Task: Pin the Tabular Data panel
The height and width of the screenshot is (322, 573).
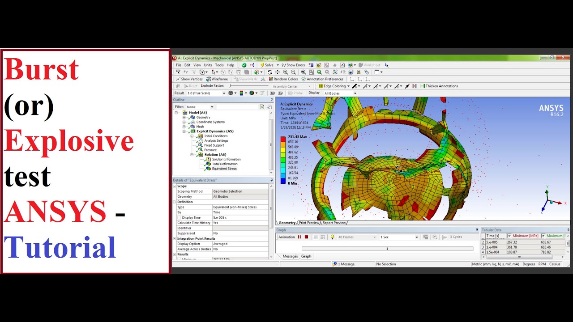Action: [x=569, y=230]
